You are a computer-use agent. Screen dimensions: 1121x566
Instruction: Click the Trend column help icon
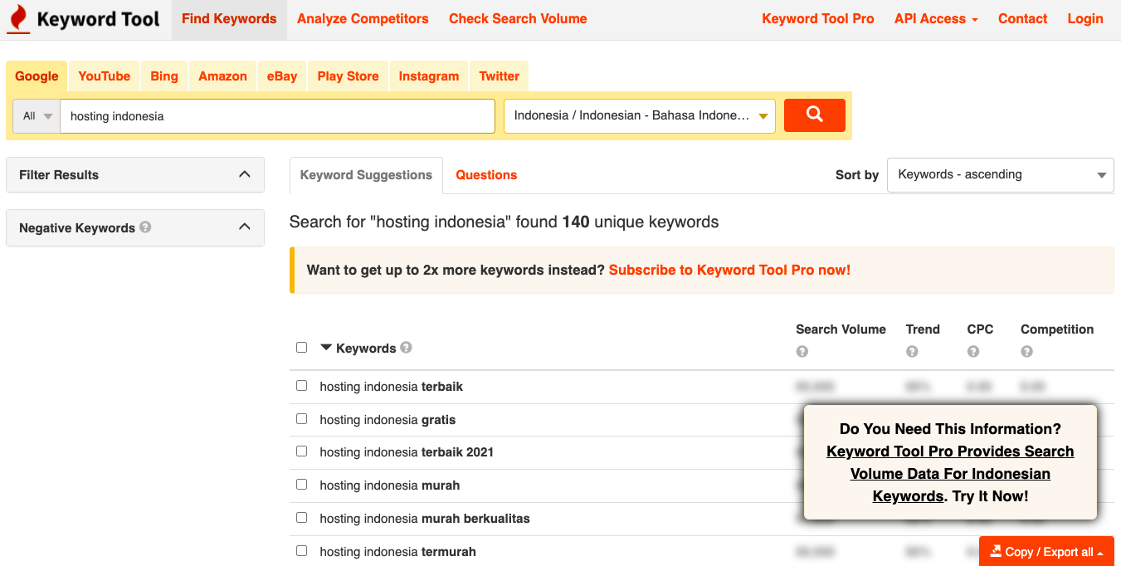(x=912, y=352)
